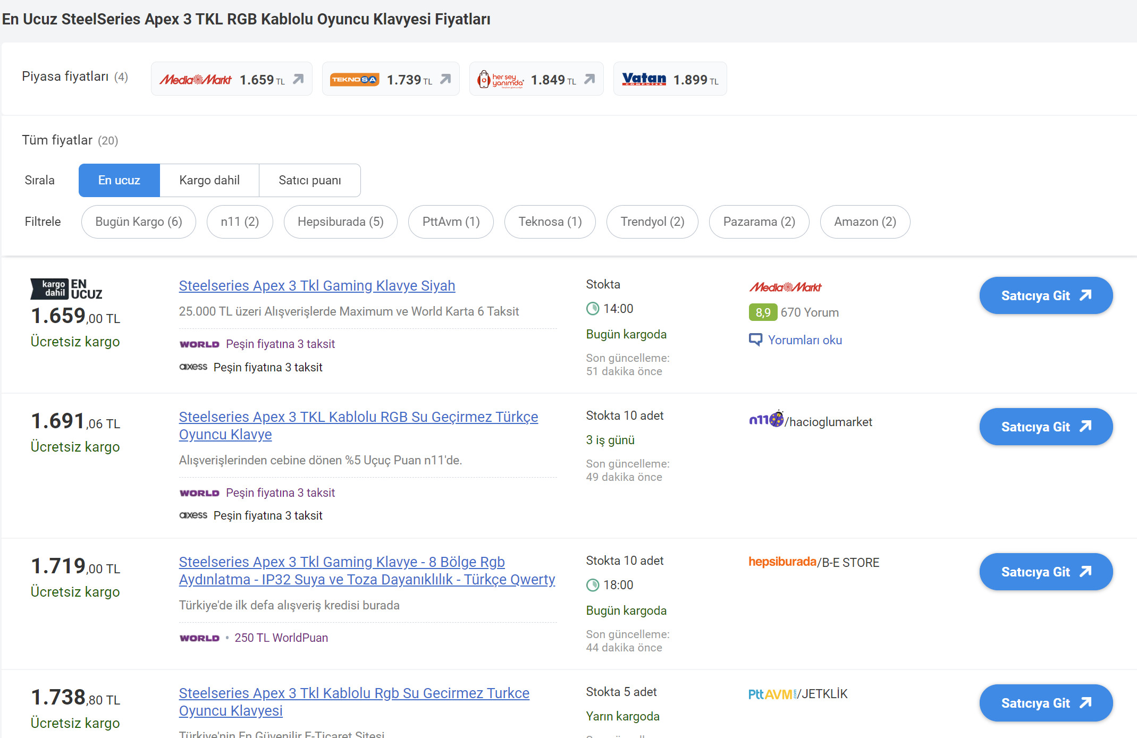Open Kablolu Rgb Su Gecirmez Turkce listing link
This screenshot has width=1137, height=738.
point(354,702)
